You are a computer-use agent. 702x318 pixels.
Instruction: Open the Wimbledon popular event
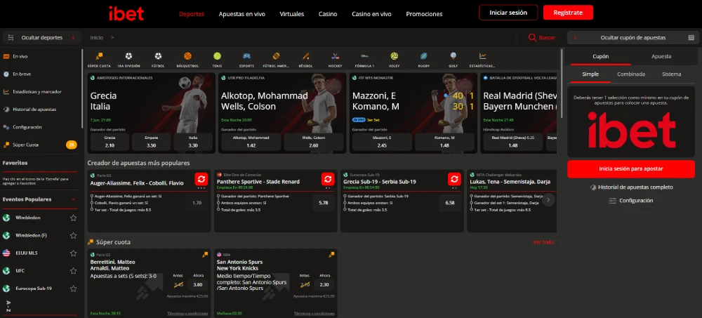pos(28,218)
